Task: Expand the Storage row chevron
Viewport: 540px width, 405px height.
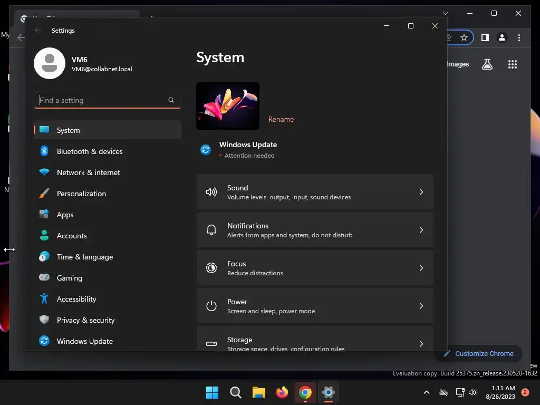Action: [x=421, y=344]
